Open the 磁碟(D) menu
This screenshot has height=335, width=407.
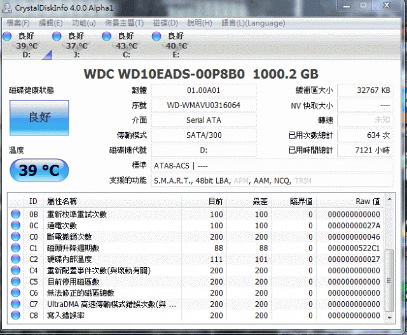coord(165,23)
